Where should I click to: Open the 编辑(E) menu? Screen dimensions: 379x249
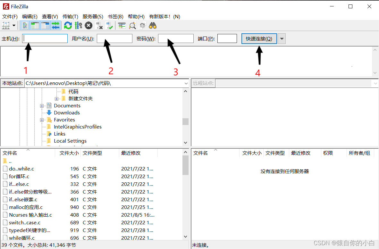[x=30, y=16]
